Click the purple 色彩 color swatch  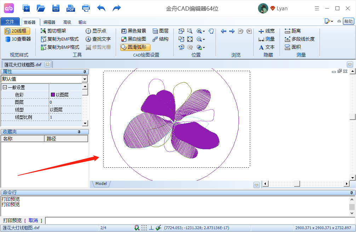53,95
